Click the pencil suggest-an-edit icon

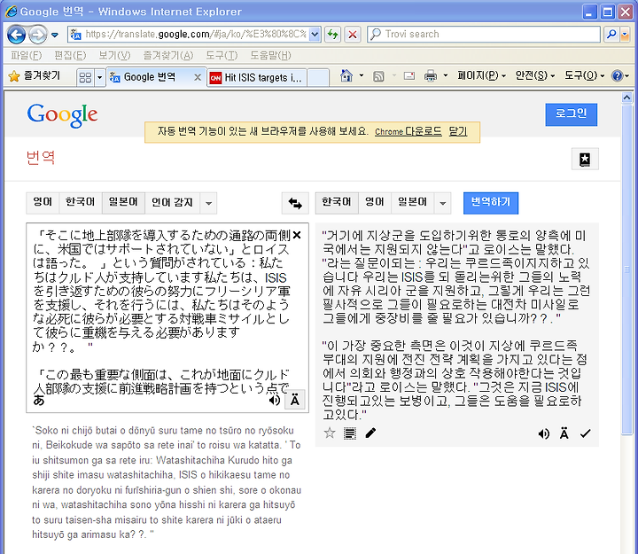370,433
